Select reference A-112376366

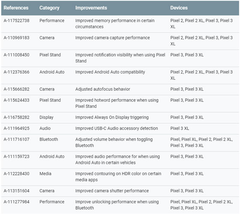coord(17,72)
